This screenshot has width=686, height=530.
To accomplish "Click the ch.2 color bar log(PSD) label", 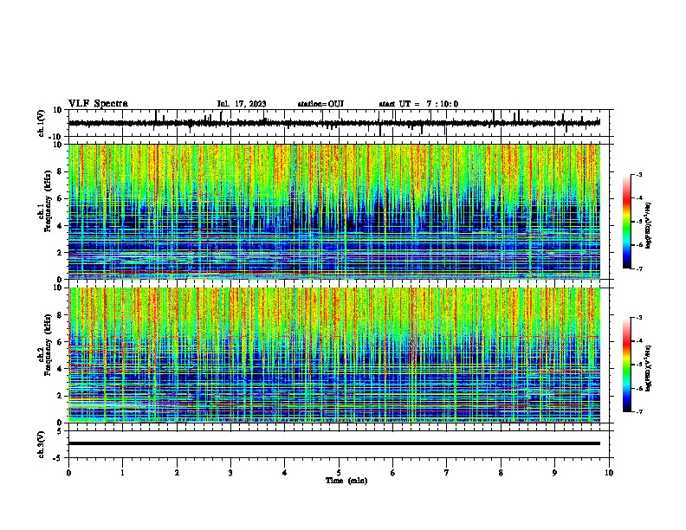I will (x=648, y=368).
